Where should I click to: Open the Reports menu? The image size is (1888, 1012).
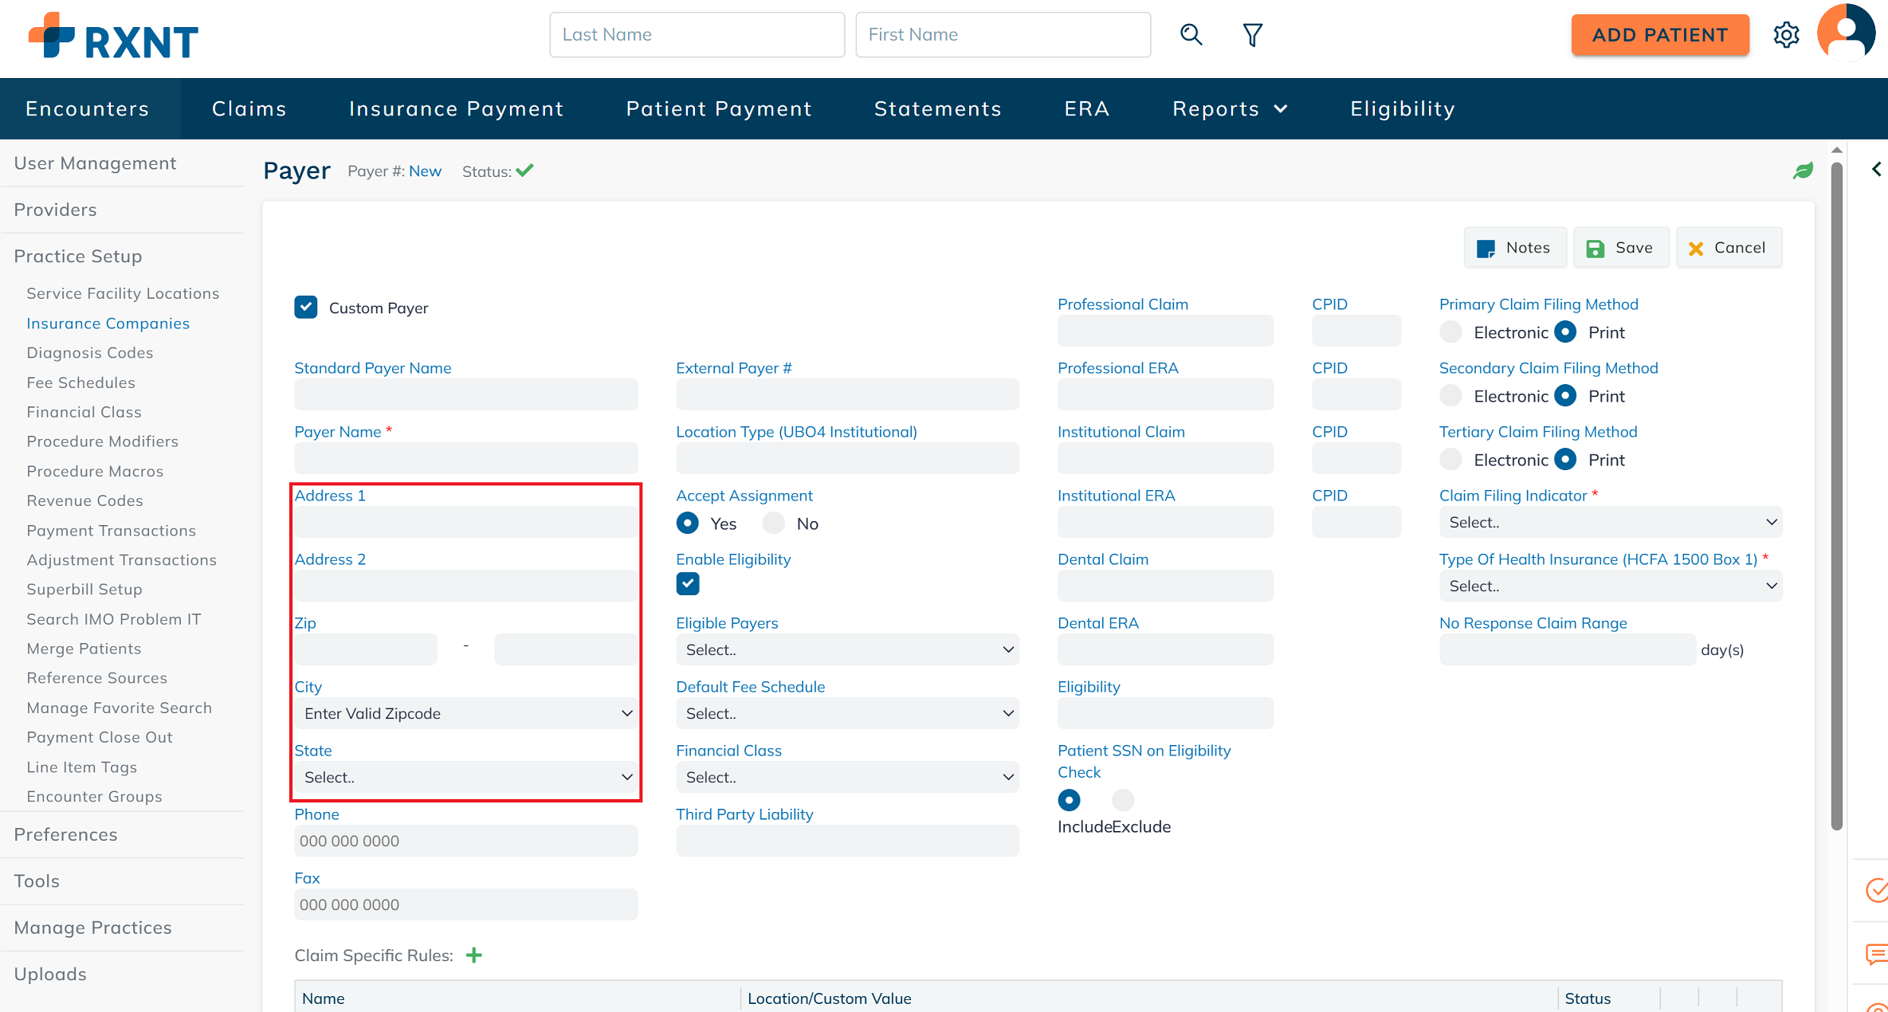click(1229, 108)
